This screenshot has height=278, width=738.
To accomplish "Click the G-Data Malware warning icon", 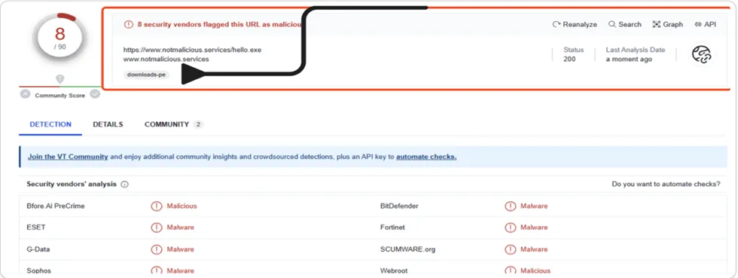I will 157,249.
